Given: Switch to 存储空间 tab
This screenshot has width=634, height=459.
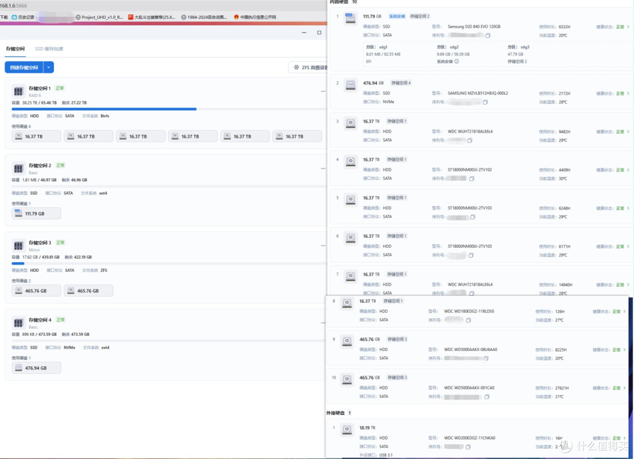Looking at the screenshot, I should 15,49.
